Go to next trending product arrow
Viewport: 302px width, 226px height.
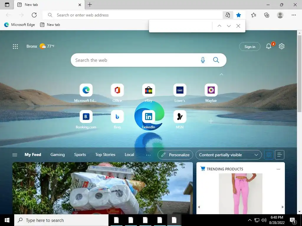tap(283, 207)
